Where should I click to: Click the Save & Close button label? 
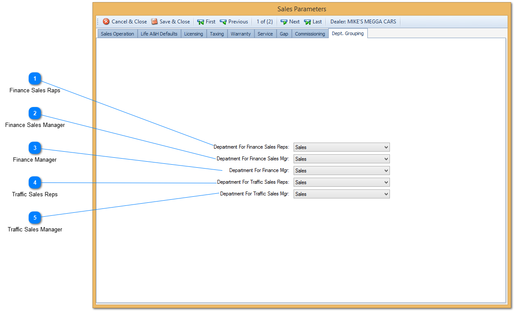pos(175,22)
